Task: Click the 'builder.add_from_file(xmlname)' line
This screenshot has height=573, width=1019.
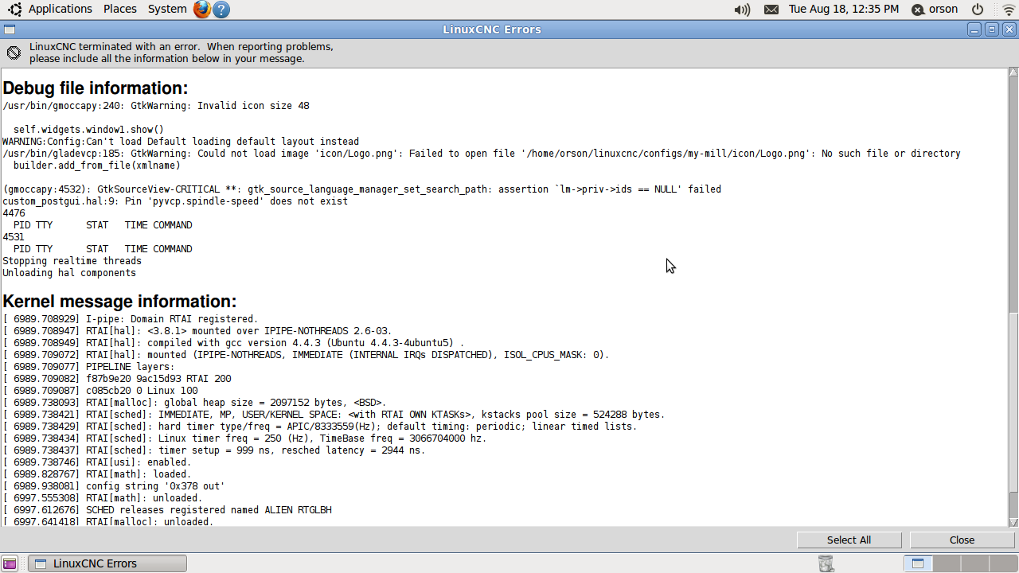Action: click(x=97, y=166)
